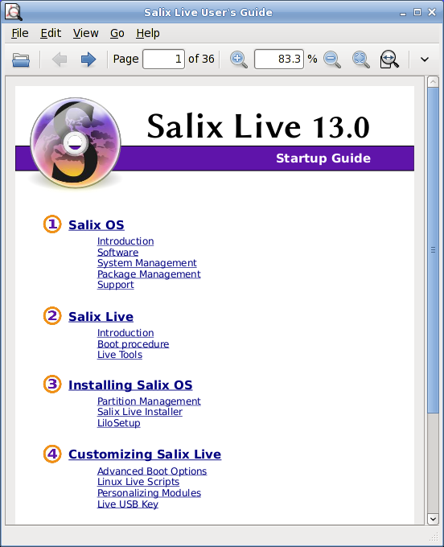Open the Go menu
The height and width of the screenshot is (547, 444).
click(x=117, y=33)
